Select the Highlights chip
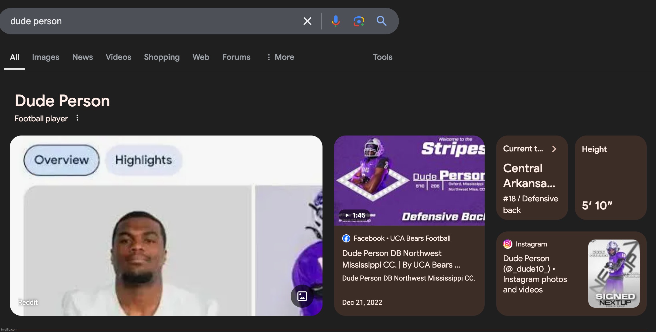This screenshot has height=332, width=656. tap(144, 160)
